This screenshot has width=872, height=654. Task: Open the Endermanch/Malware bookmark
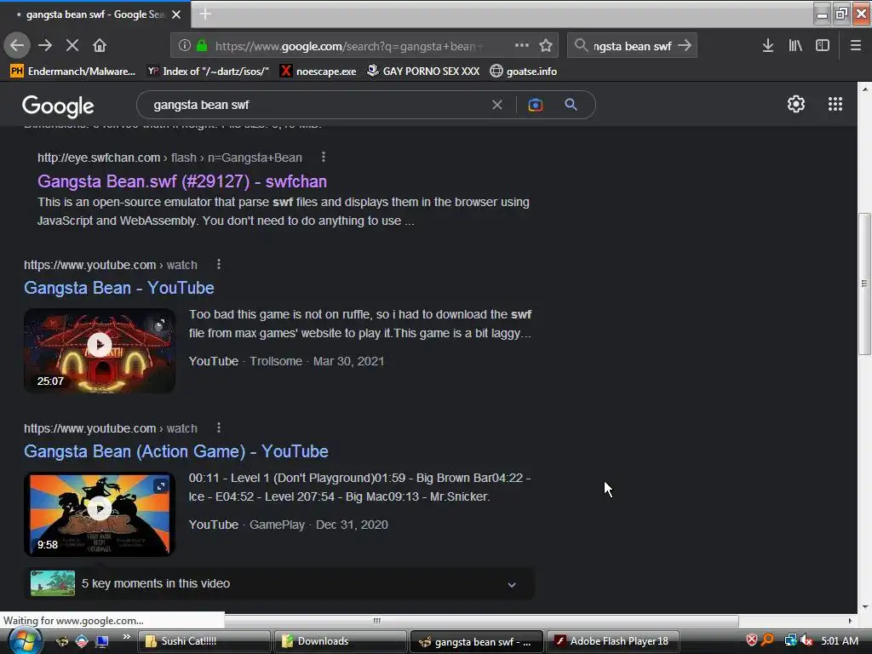(73, 72)
